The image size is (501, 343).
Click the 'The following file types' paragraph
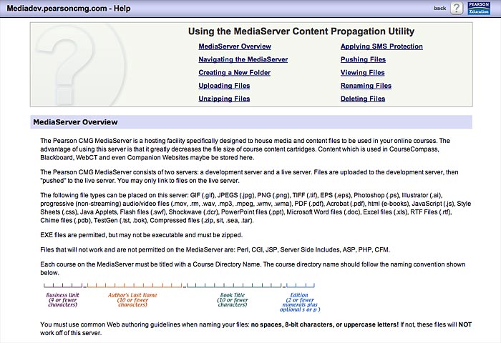(x=256, y=208)
